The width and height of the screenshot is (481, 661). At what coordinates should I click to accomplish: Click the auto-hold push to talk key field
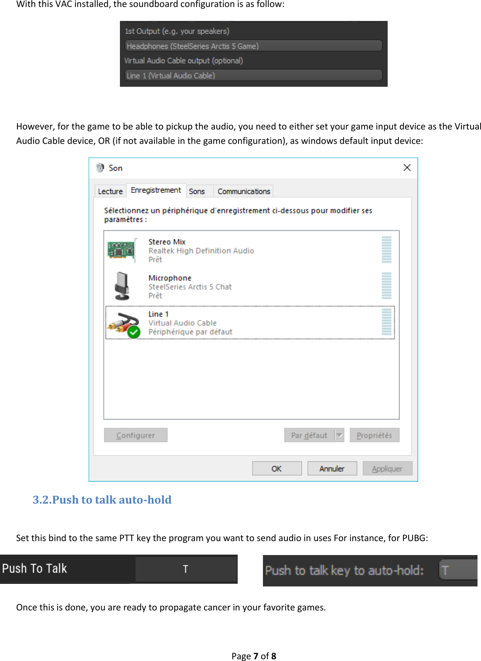(x=458, y=570)
